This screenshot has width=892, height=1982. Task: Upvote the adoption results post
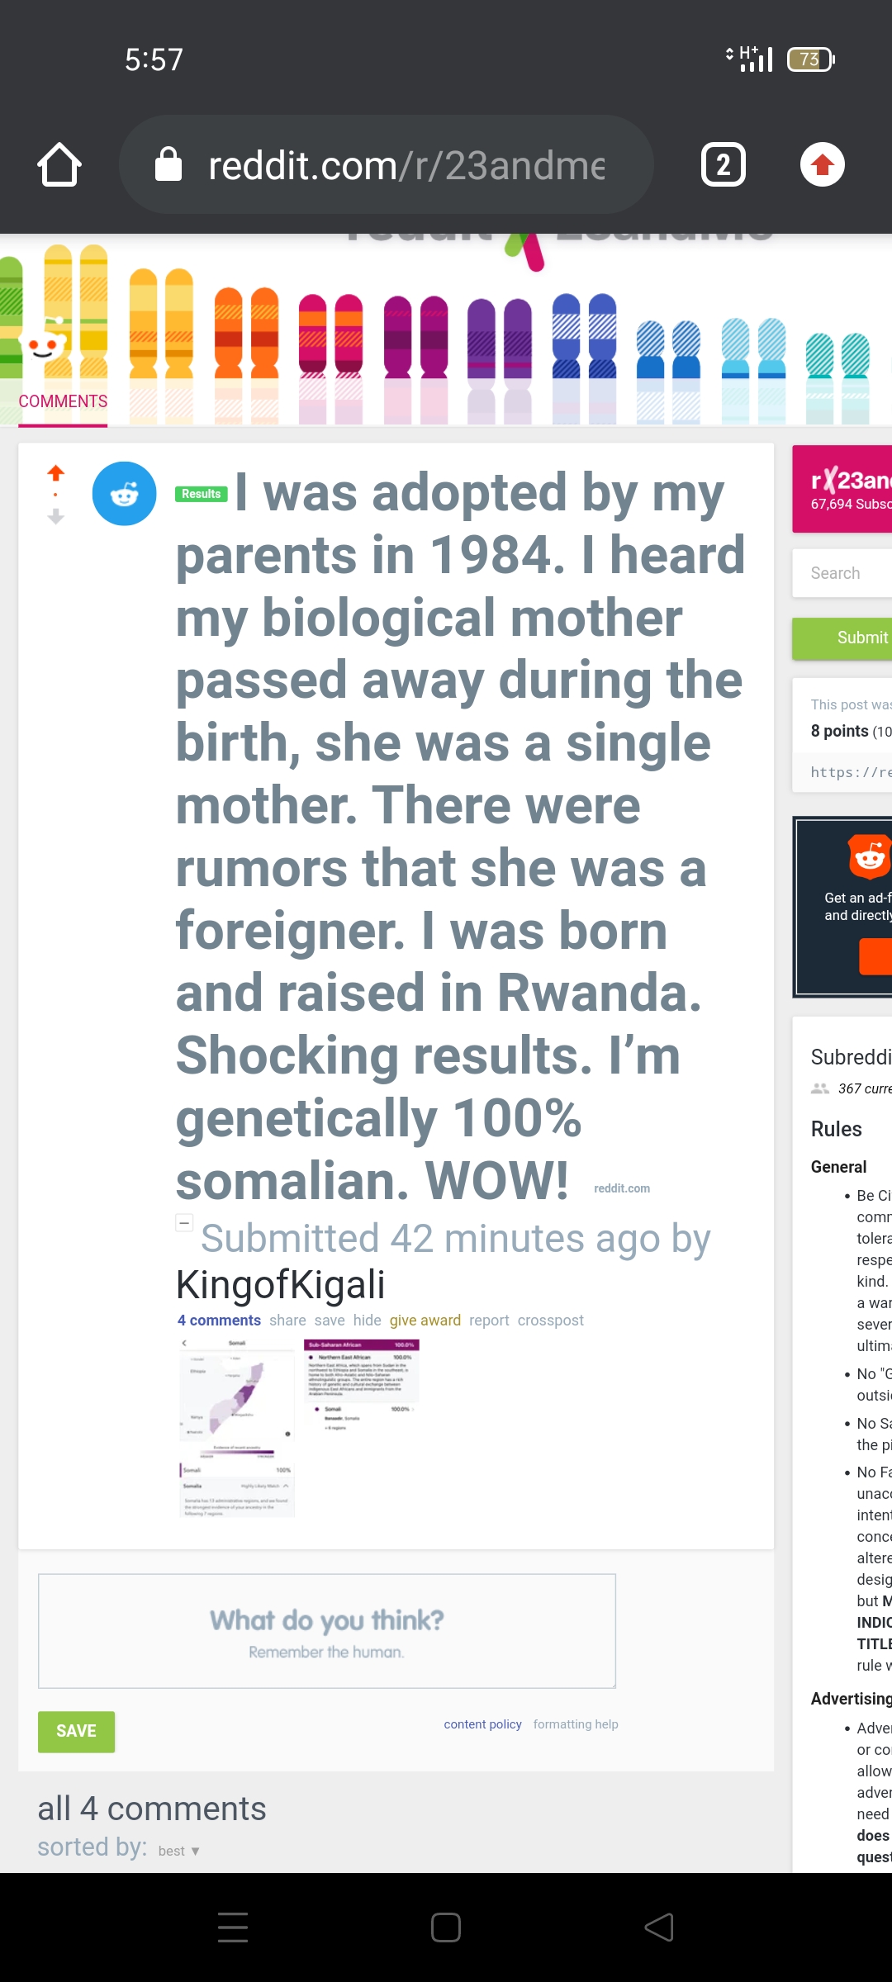[55, 472]
